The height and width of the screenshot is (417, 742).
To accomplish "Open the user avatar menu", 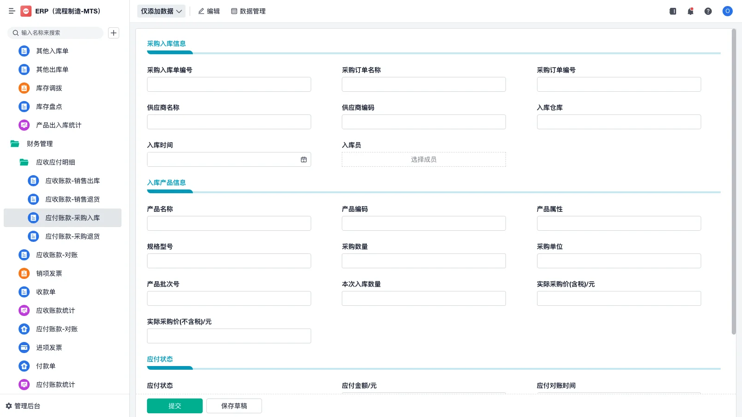I will tap(728, 11).
